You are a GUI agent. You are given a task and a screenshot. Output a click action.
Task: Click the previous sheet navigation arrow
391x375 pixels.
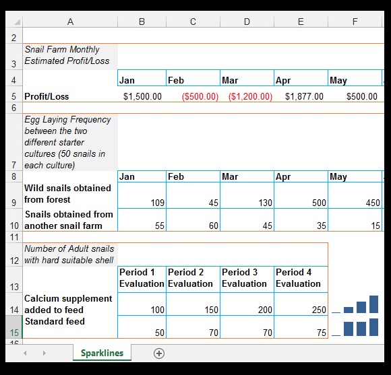coord(25,353)
